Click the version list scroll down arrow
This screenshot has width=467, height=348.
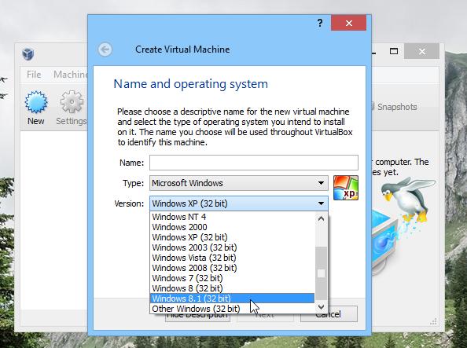[321, 306]
